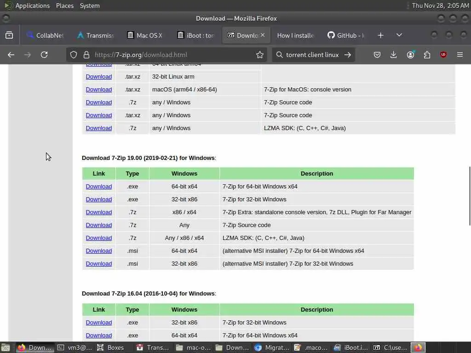The width and height of the screenshot is (471, 353).
Task: Switch to vm3@ terminal in taskbar
Action: click(75, 347)
